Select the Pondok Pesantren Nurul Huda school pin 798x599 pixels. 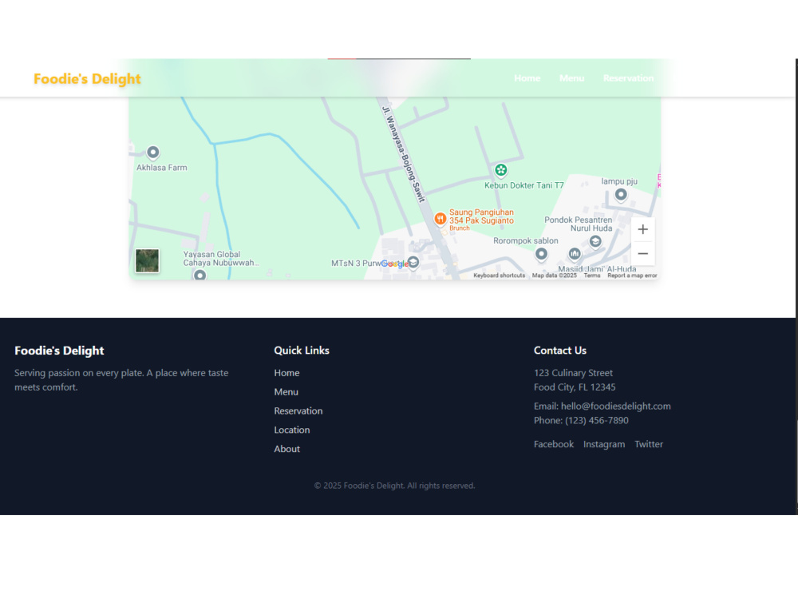(x=595, y=241)
